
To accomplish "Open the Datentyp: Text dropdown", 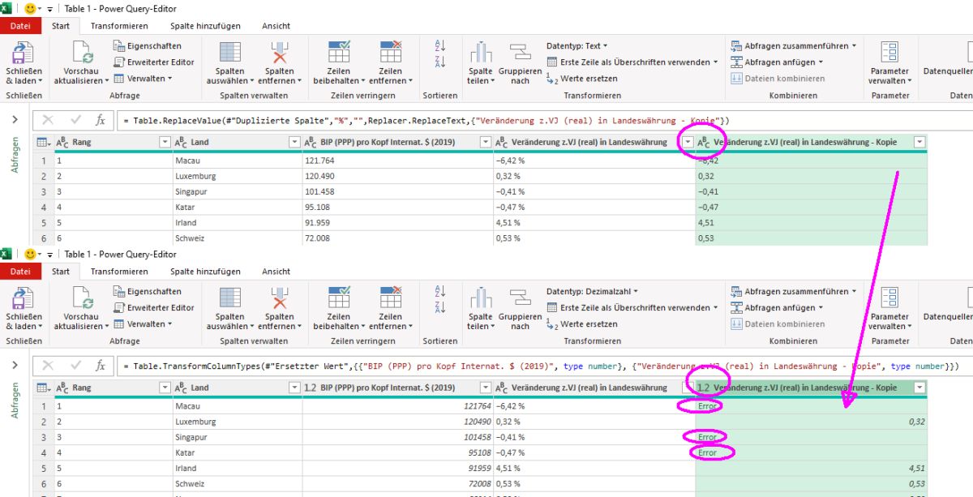I will (577, 45).
